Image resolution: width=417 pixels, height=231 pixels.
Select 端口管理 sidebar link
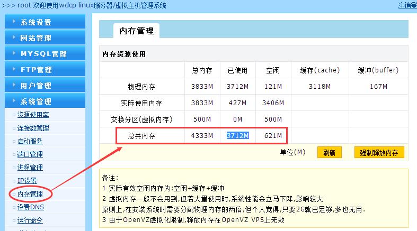[30, 154]
